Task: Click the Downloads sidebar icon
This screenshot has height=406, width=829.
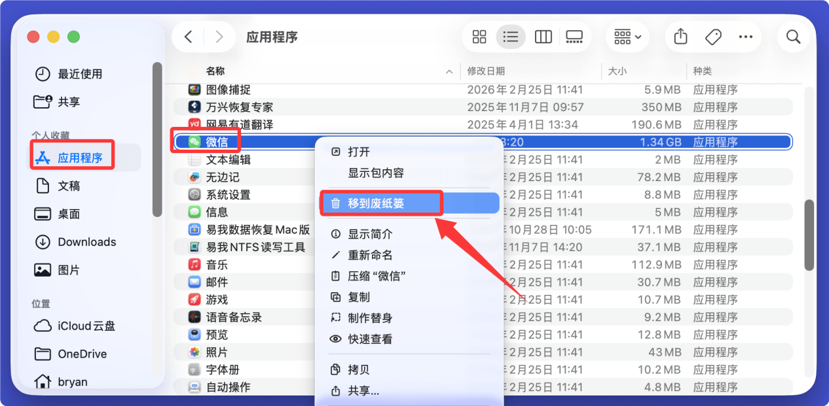Action: click(41, 242)
